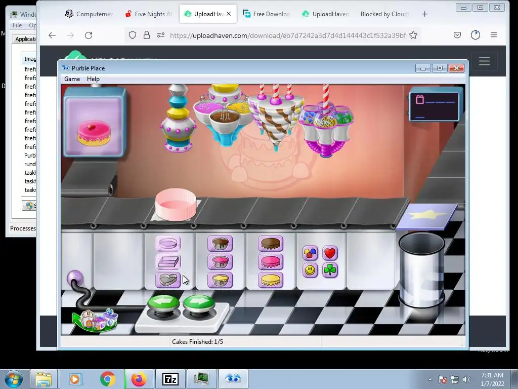Click the tall cake-shape dispenser machine
The image size is (518, 389).
[178, 119]
